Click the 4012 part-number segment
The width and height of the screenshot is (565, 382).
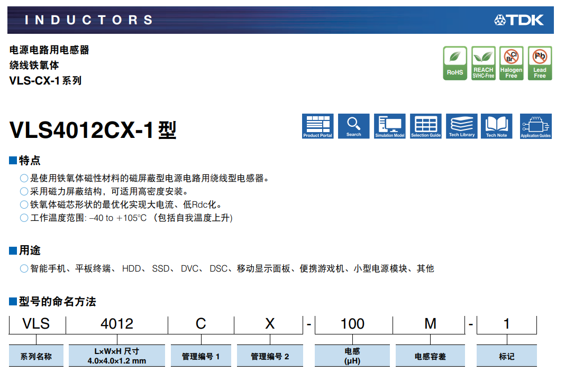click(x=117, y=324)
